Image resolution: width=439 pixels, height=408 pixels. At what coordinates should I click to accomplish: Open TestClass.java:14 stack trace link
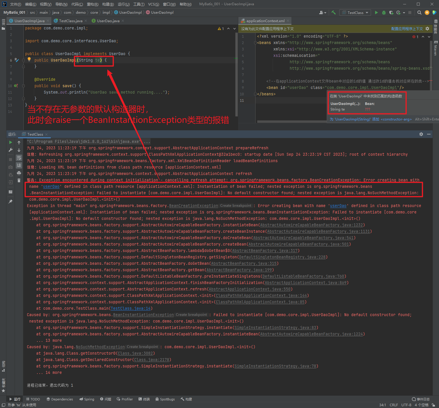131,308
